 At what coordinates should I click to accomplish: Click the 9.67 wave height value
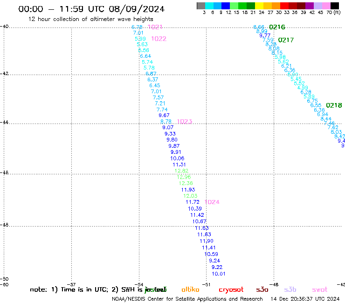[164, 115]
